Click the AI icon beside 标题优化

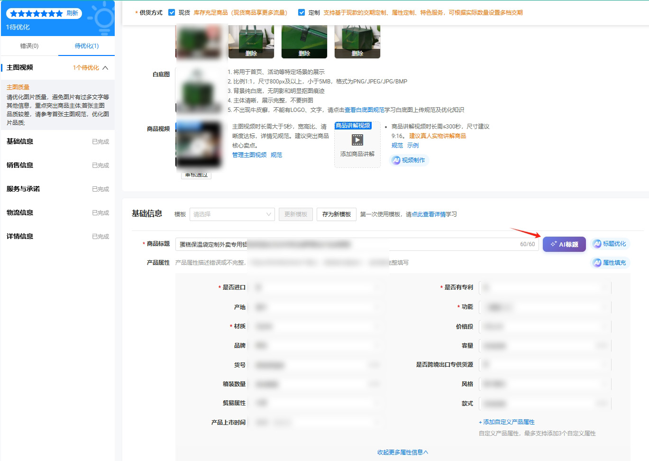tap(596, 243)
